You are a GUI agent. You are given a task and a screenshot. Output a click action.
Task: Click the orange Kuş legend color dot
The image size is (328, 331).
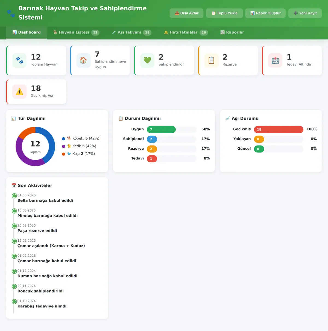64,154
